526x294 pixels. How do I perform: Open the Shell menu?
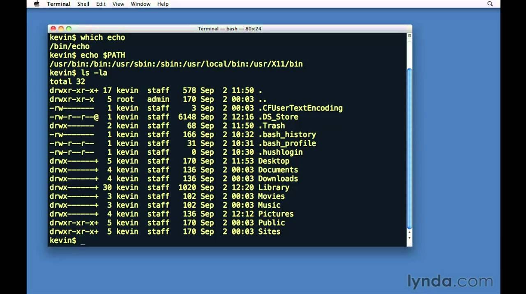[x=83, y=4]
